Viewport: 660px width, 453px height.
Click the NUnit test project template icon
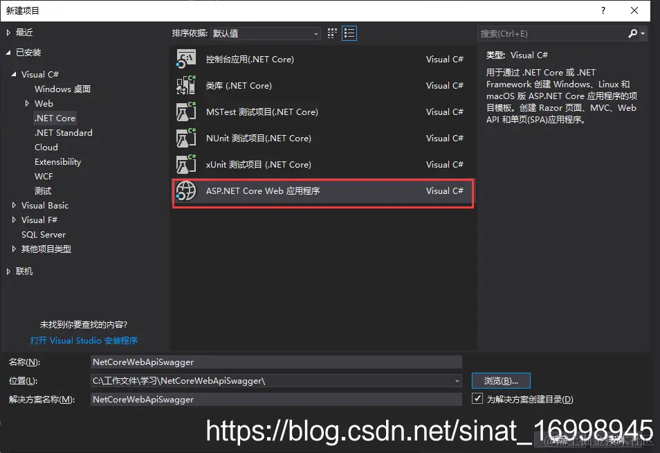(x=186, y=138)
